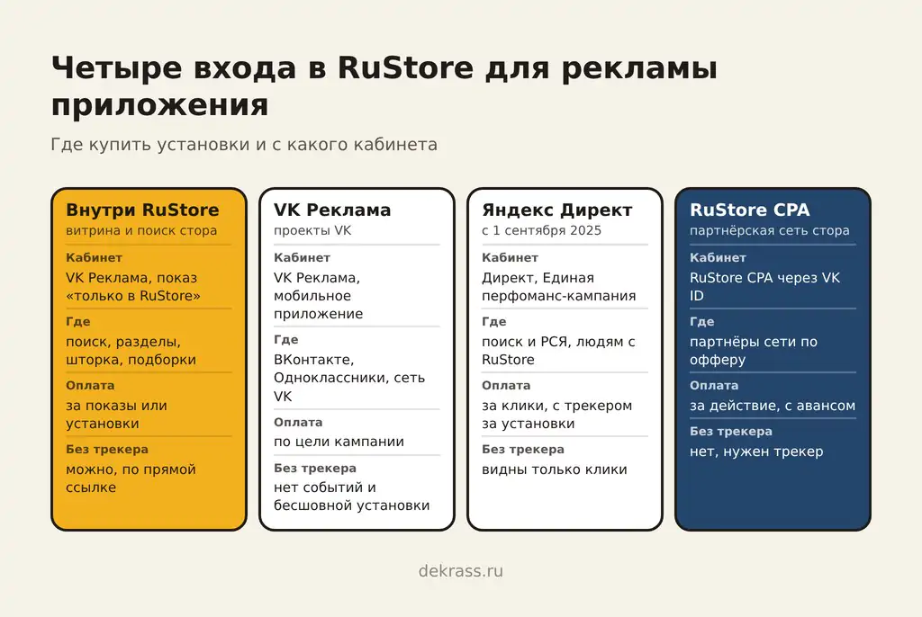
Task: Click the «Оплата» label in the Яндекс Директ card
Action: point(506,386)
